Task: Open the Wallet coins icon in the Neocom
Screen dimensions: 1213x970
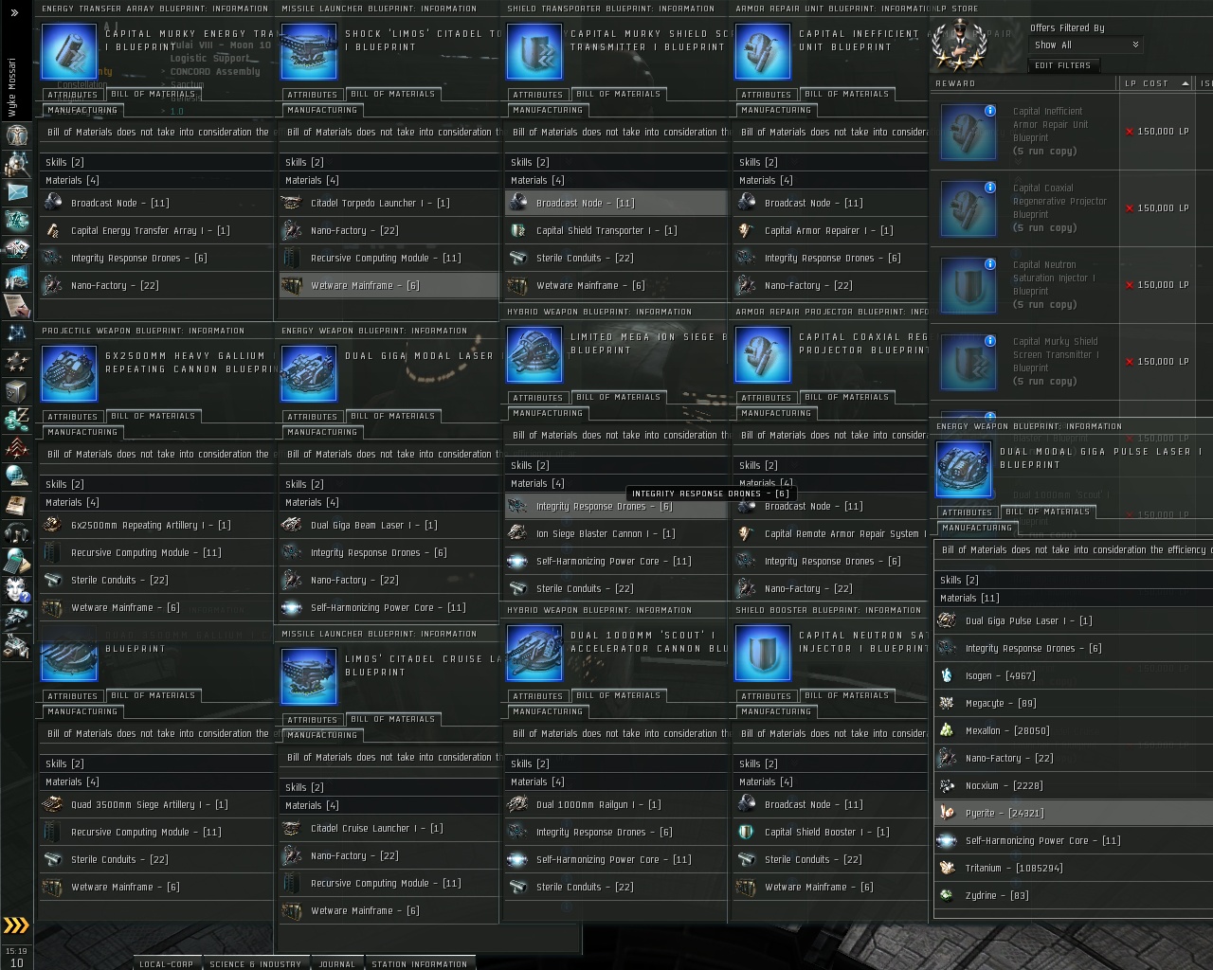Action: (16, 420)
